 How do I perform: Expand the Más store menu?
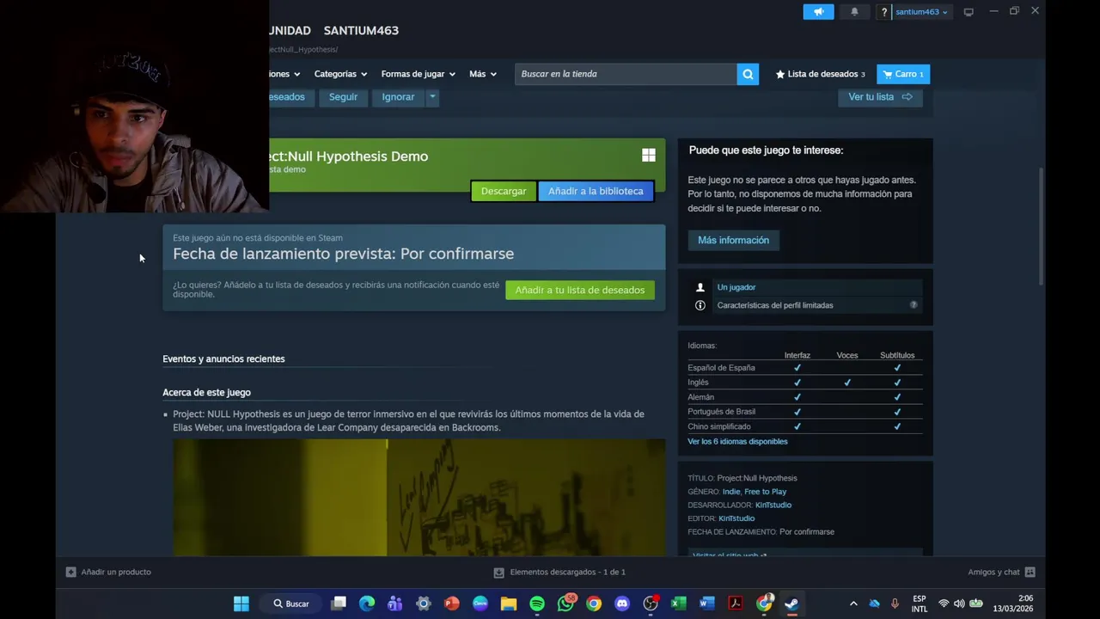(482, 74)
